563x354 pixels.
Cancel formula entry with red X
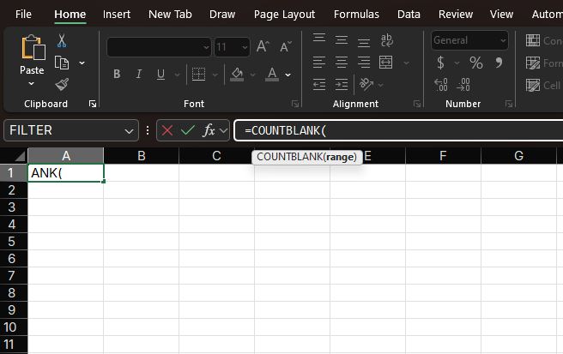[x=167, y=130]
